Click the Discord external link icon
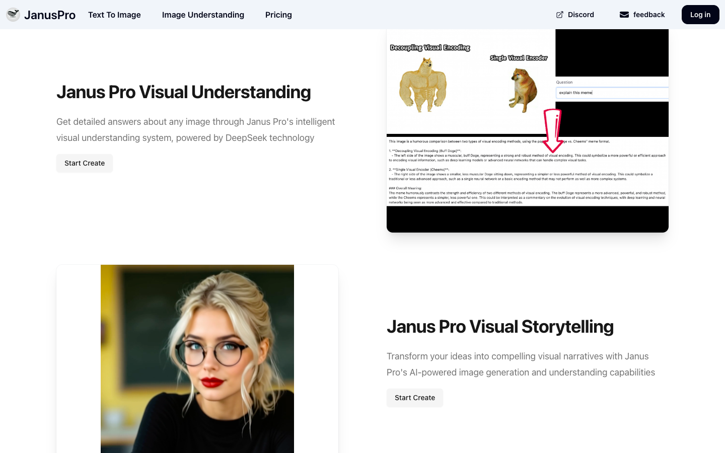Image resolution: width=725 pixels, height=453 pixels. pyautogui.click(x=560, y=15)
